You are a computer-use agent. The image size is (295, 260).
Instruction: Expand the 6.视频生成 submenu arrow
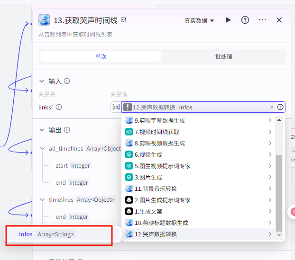[x=269, y=154]
